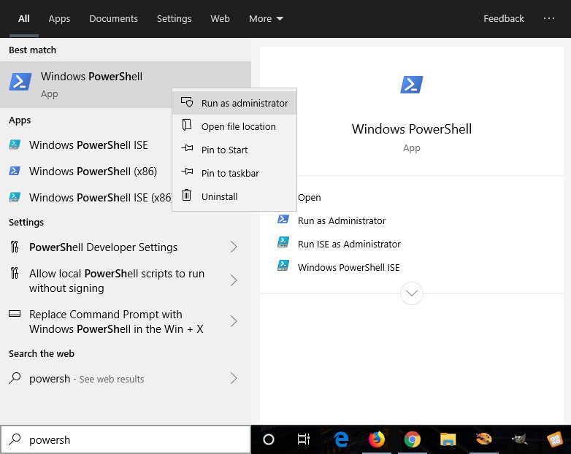Select Pin to taskbar in the context menu
This screenshot has height=454, width=571.
pyautogui.click(x=230, y=173)
